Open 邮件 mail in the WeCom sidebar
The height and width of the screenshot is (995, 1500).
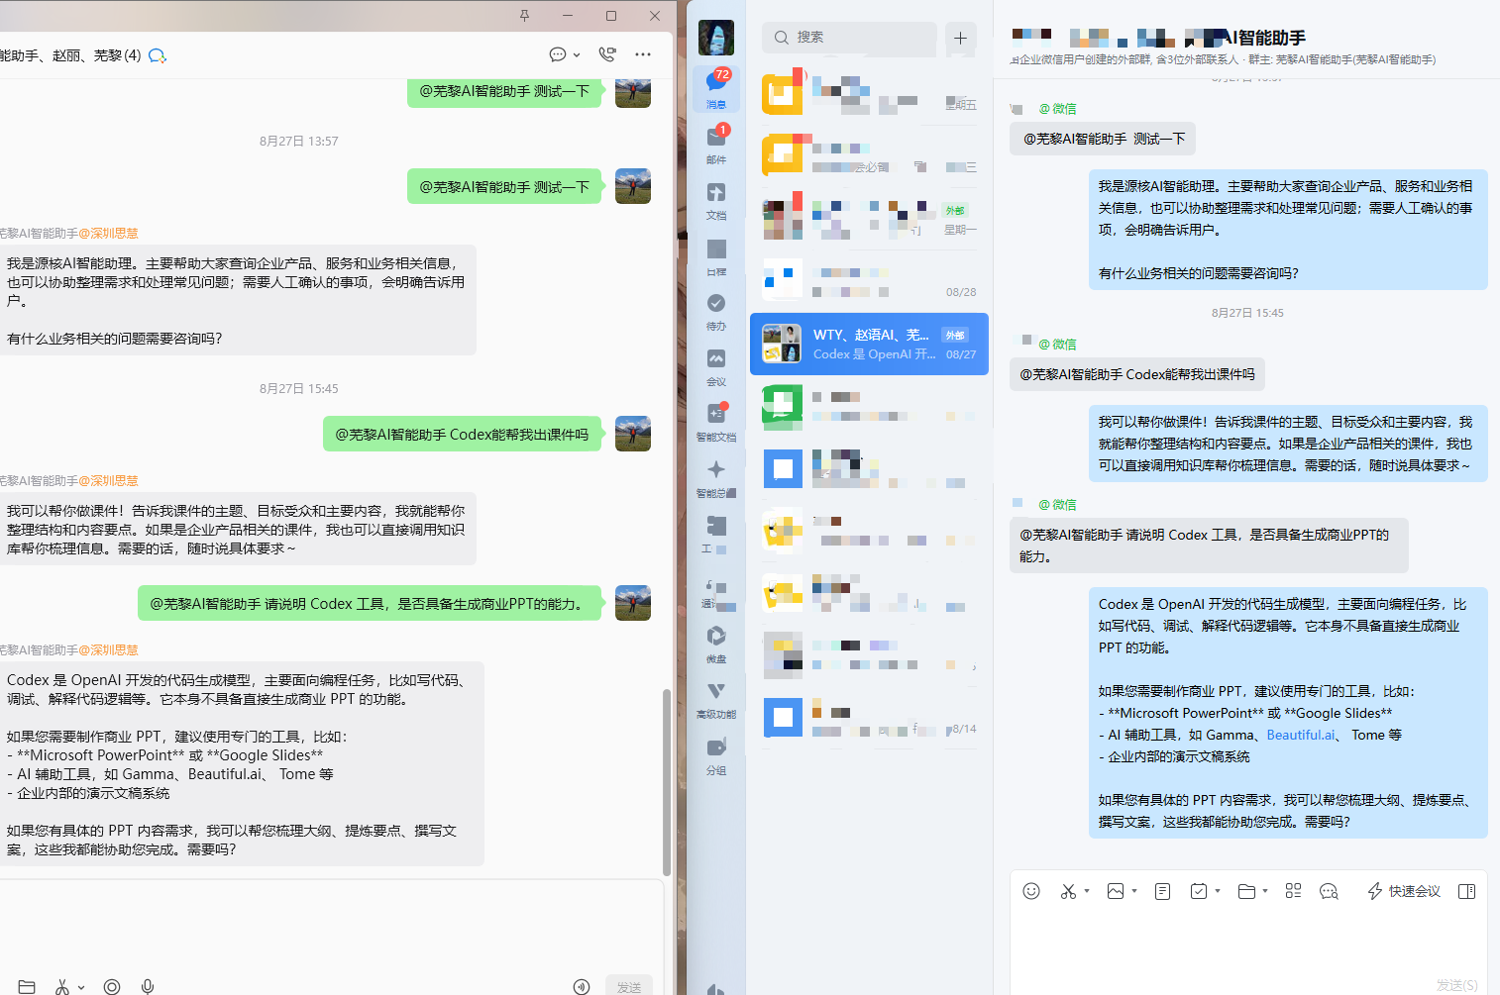click(716, 145)
